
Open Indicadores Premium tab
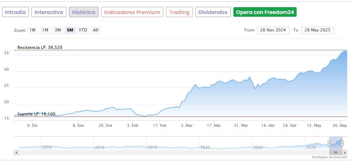click(x=132, y=12)
